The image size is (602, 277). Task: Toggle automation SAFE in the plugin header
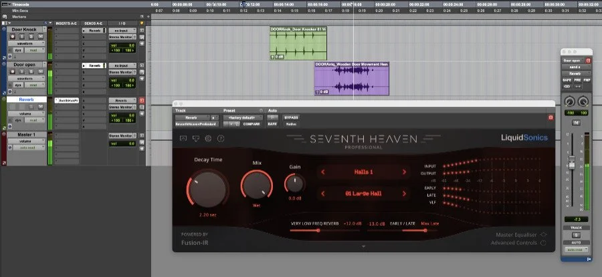tap(272, 124)
